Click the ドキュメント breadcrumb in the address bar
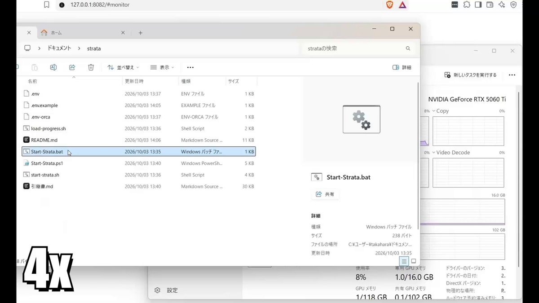 (x=59, y=48)
